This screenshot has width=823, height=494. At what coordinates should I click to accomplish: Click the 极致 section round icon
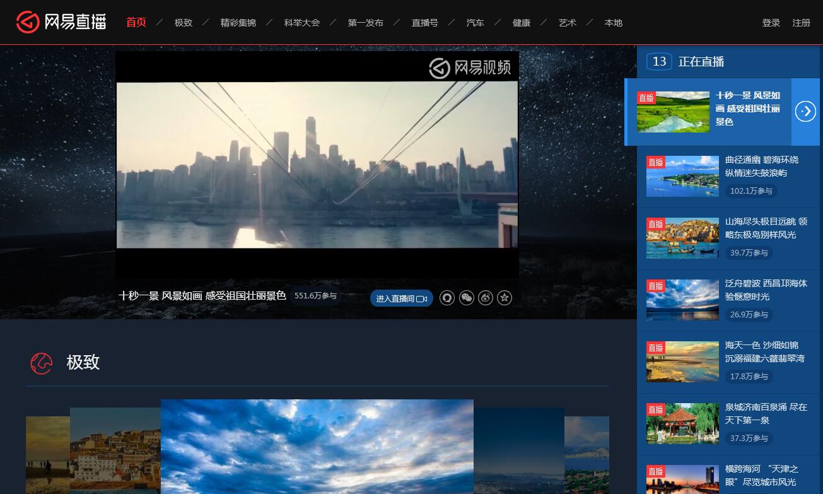point(42,363)
